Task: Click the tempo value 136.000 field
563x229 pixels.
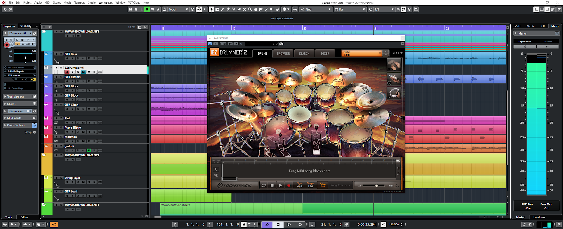Action: click(x=394, y=224)
